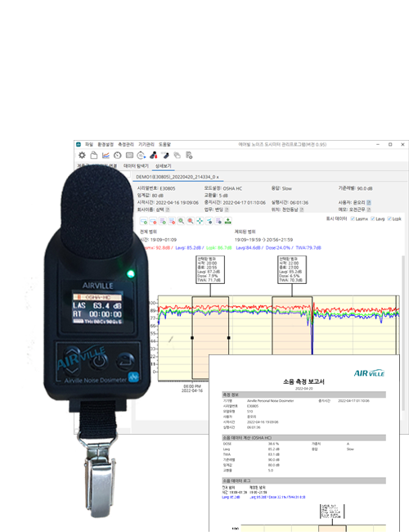Click the response value Slow
409x532 pixels.
pos(286,188)
